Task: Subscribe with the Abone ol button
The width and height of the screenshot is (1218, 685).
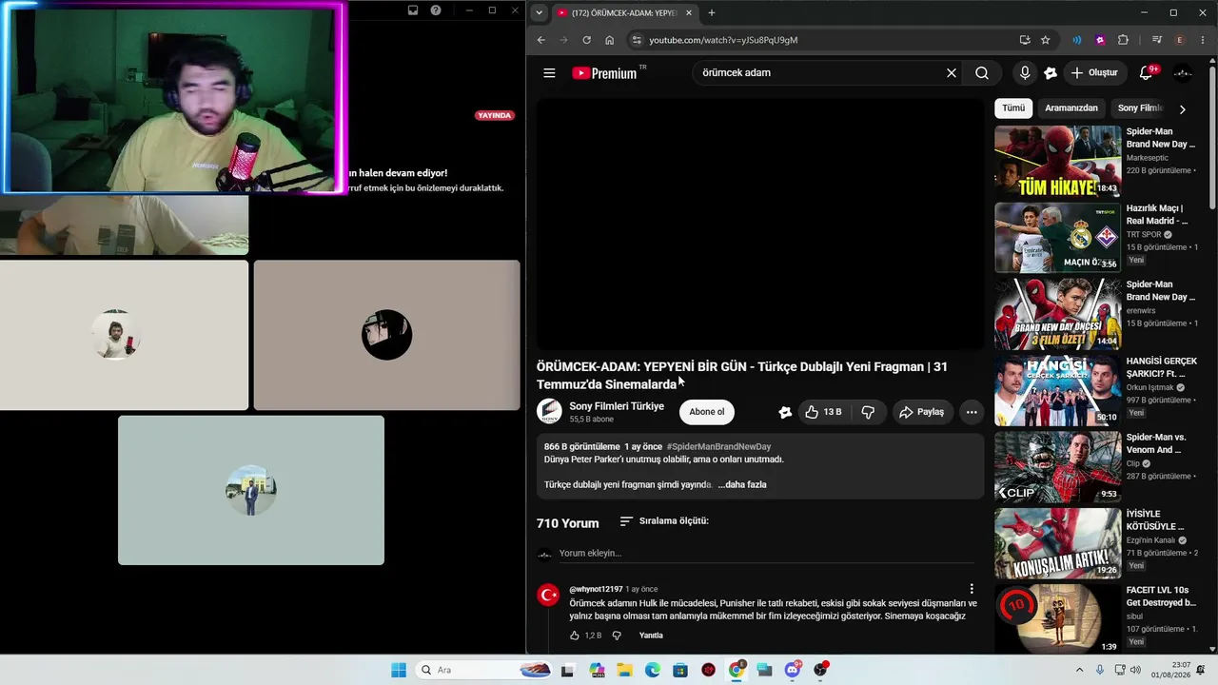Action: pos(707,412)
